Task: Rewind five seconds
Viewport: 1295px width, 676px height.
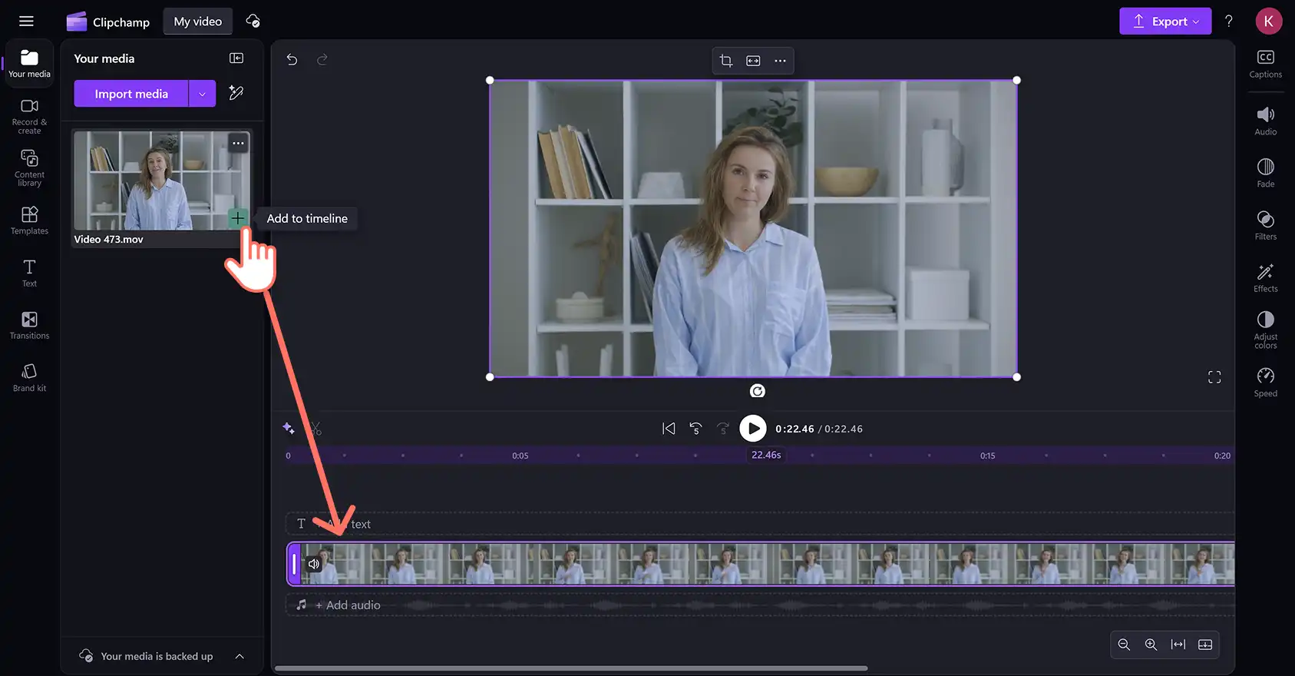Action: pos(695,429)
